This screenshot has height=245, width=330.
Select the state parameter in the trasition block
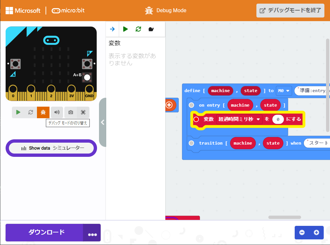tap(273, 143)
